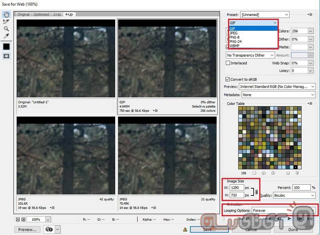Screen dimensions: 320x235
Task: Select the Zoom tool
Action: [6, 29]
